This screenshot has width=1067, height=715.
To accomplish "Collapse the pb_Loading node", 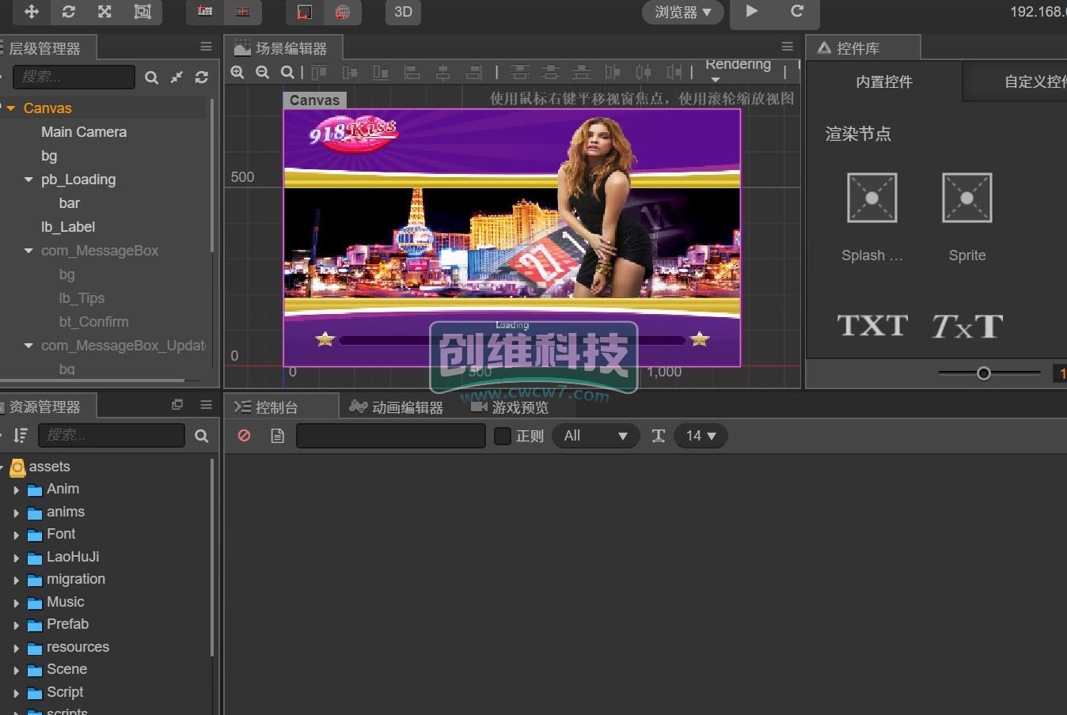I will [x=28, y=180].
